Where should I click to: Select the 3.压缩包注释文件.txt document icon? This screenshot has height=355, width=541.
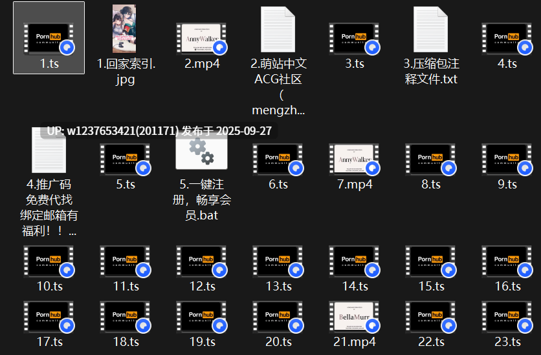tap(430, 29)
